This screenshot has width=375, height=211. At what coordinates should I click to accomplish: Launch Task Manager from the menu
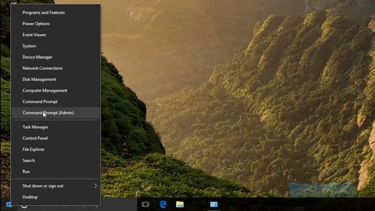pyautogui.click(x=56, y=127)
